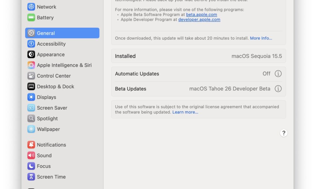Click the Sound speaker icon
Viewport: 315px width, 189px height.
[x=31, y=156]
